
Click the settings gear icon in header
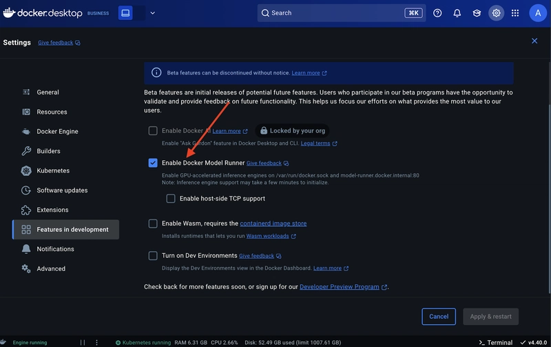click(x=496, y=13)
